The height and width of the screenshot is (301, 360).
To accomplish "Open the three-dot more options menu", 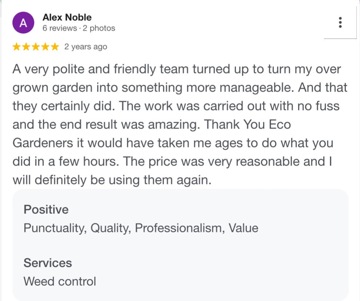I will tap(340, 23).
